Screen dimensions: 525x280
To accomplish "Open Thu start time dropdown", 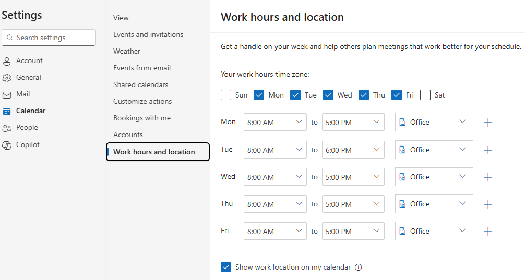I will [275, 204].
